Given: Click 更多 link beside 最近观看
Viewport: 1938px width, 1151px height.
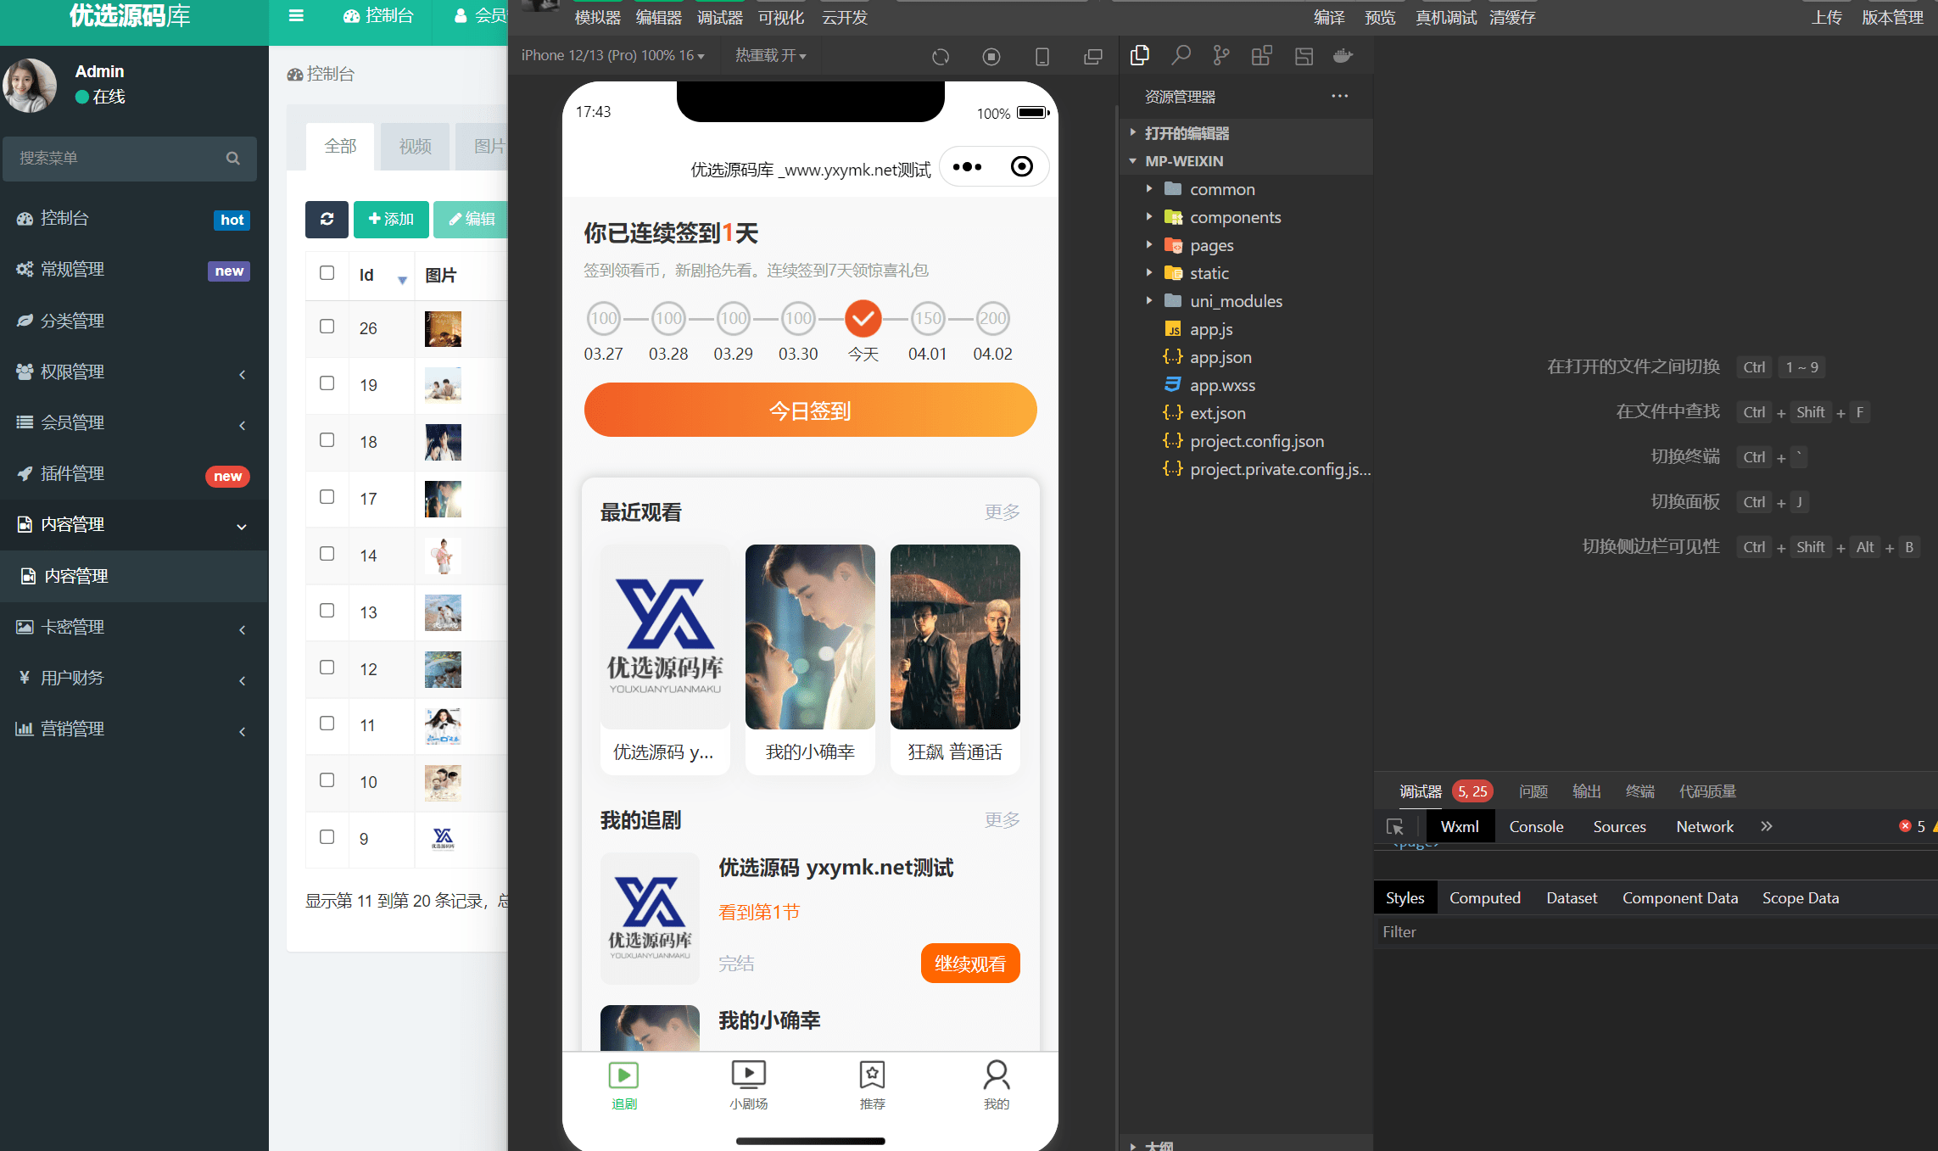Looking at the screenshot, I should 1002,512.
